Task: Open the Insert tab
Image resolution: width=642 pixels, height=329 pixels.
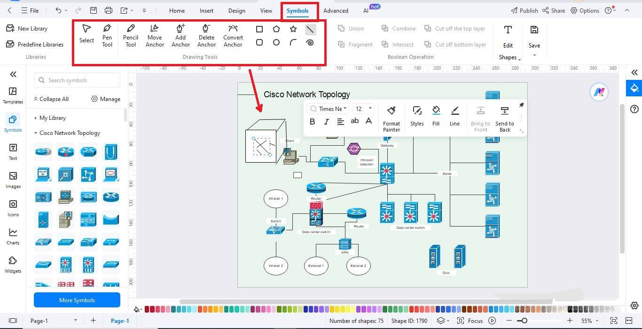Action: click(x=206, y=10)
